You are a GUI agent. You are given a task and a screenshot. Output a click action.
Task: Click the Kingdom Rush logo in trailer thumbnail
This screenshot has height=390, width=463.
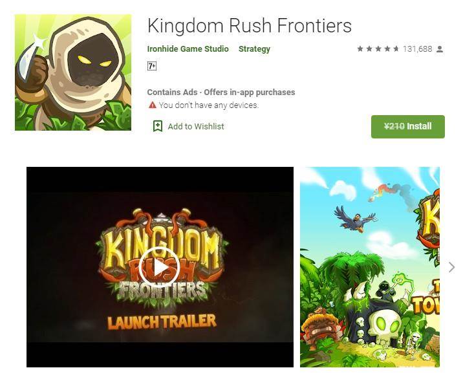pyautogui.click(x=161, y=255)
